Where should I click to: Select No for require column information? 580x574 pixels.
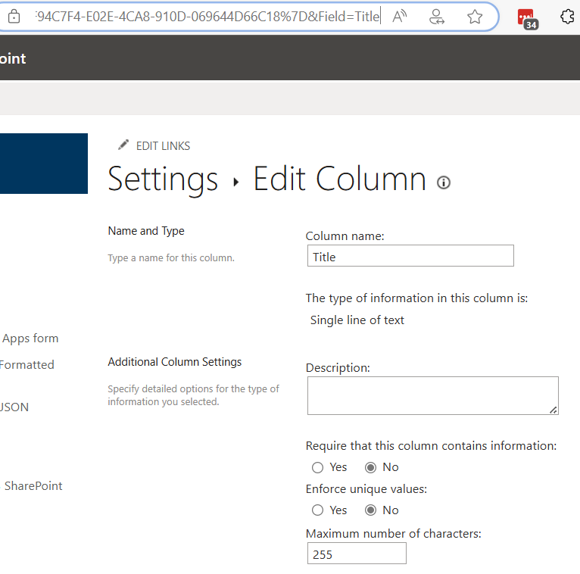[371, 467]
